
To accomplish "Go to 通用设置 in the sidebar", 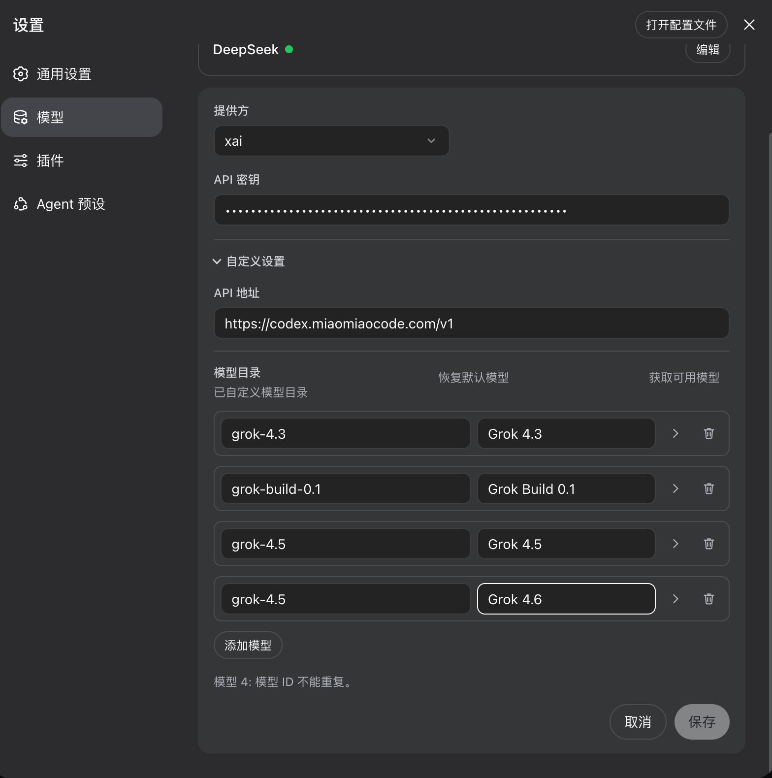I will coord(82,74).
